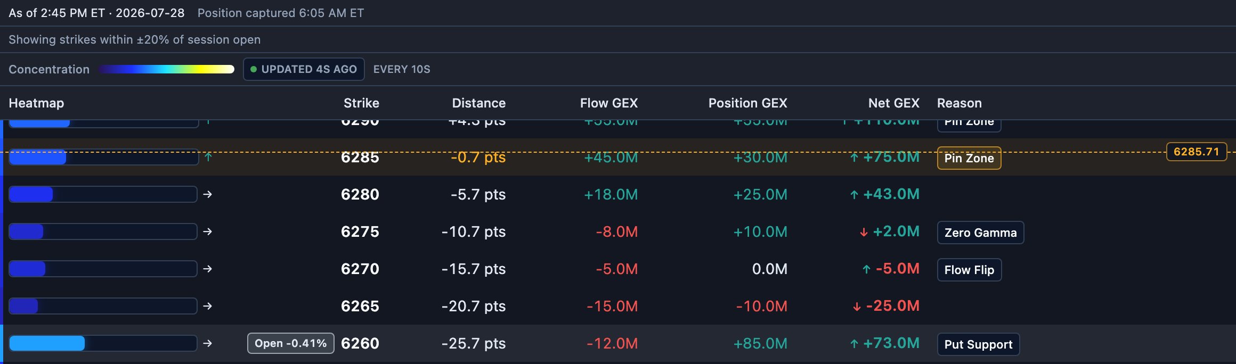Click the heatmap bar for strike 6285
The width and height of the screenshot is (1236, 364).
click(x=104, y=157)
